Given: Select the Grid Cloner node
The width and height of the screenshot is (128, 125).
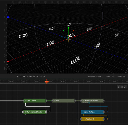Looking at the screenshot, I should pos(35,101).
